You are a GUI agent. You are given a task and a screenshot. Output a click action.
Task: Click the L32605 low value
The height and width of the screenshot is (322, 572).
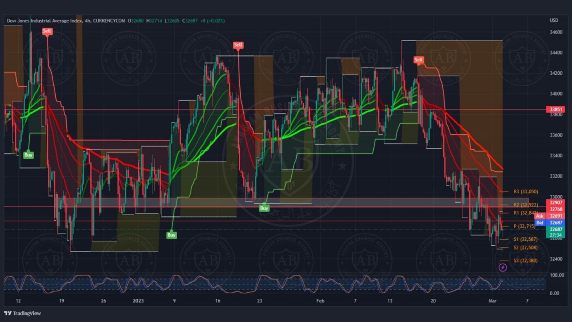tap(172, 21)
